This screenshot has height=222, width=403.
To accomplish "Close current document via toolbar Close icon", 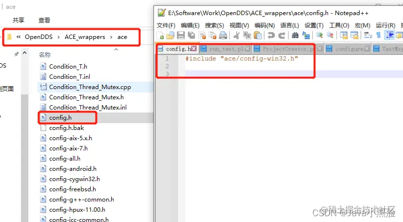I will point(202,35).
